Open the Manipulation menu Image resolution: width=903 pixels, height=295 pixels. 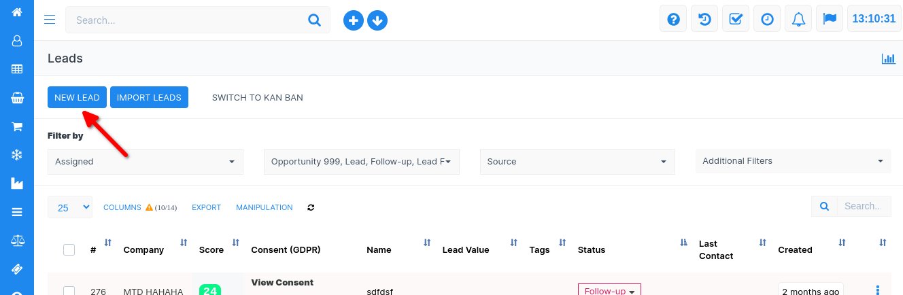pyautogui.click(x=264, y=207)
